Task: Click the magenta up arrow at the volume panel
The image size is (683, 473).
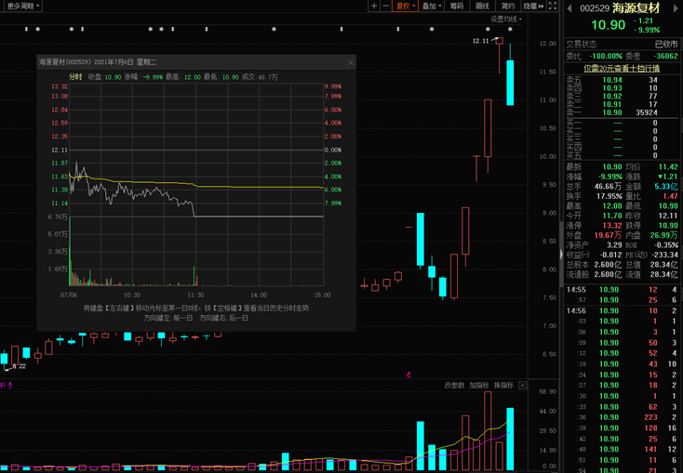Action: coord(10,385)
